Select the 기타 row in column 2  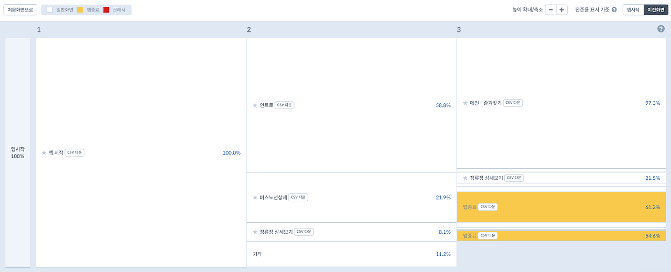(x=352, y=254)
